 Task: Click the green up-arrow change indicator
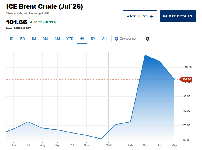[31, 22]
